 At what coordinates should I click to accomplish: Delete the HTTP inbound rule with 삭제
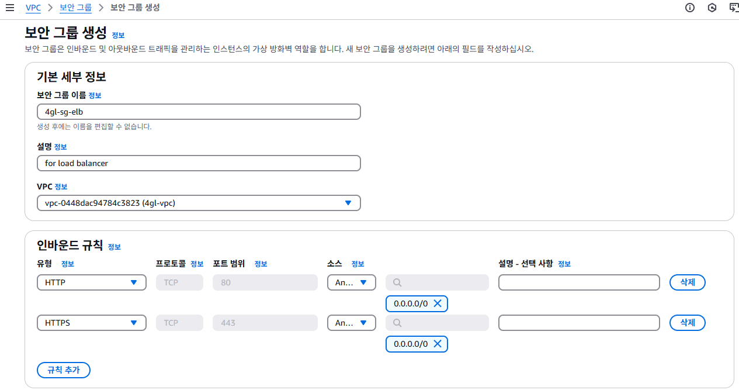[687, 282]
